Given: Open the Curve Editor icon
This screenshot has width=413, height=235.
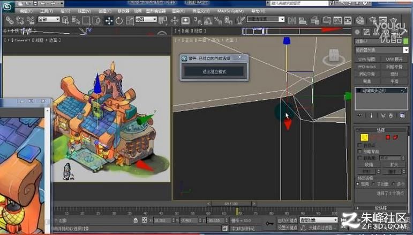Looking at the screenshot, I should (x=337, y=20).
